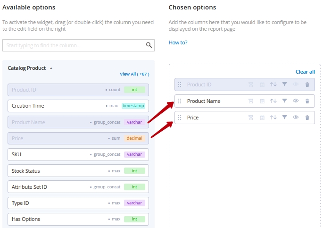Viewport: 323px width, 228px height.
Task: Click the sort arrows on Product Name
Action: [273, 101]
